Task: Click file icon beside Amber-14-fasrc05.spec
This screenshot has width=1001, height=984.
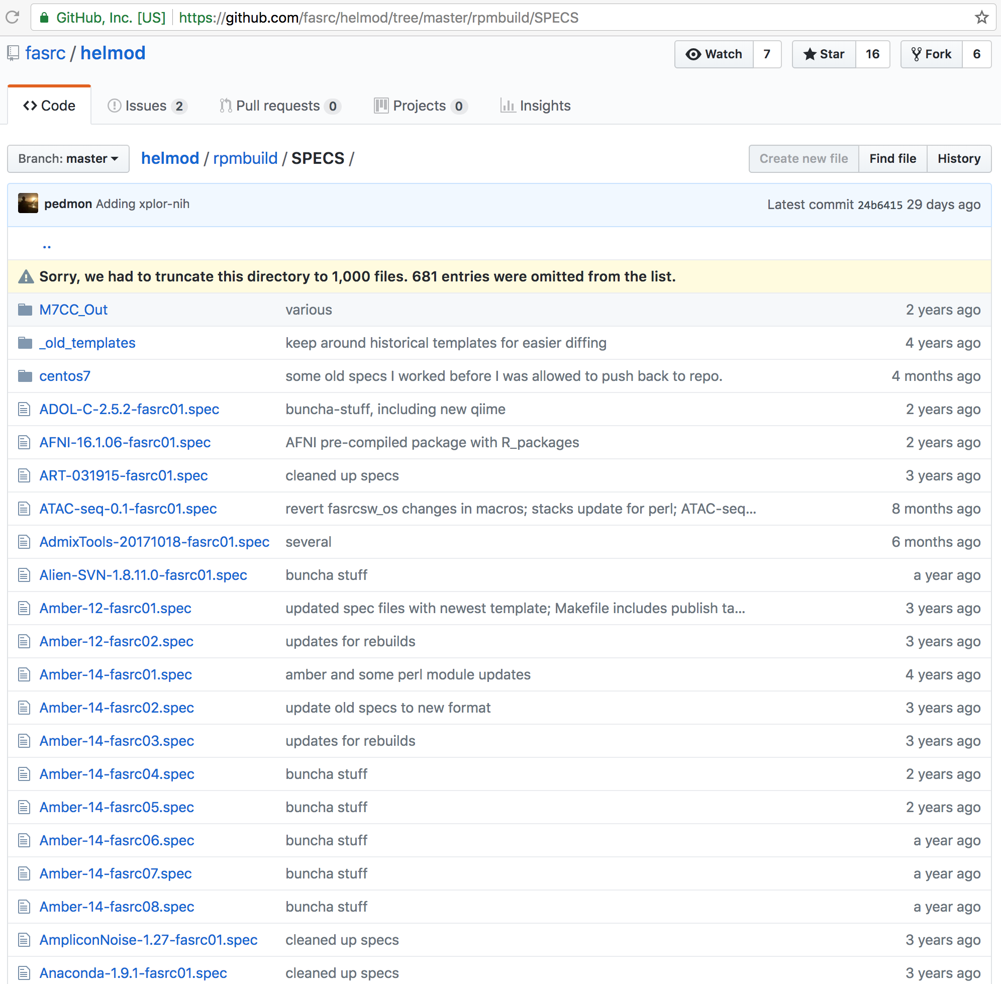Action: tap(24, 807)
